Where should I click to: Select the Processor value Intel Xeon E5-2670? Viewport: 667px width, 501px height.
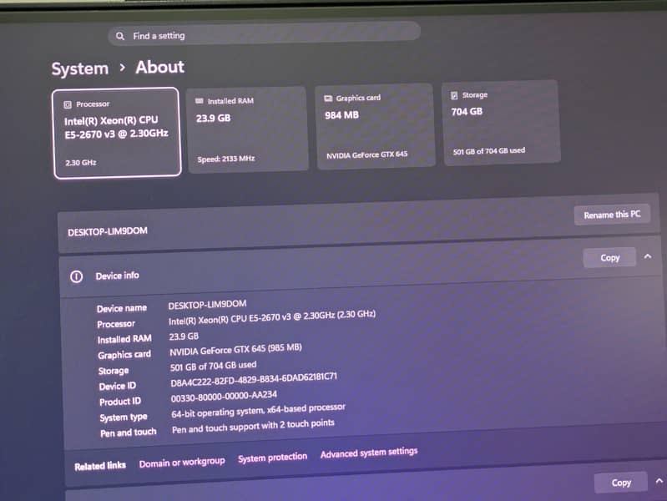point(272,317)
